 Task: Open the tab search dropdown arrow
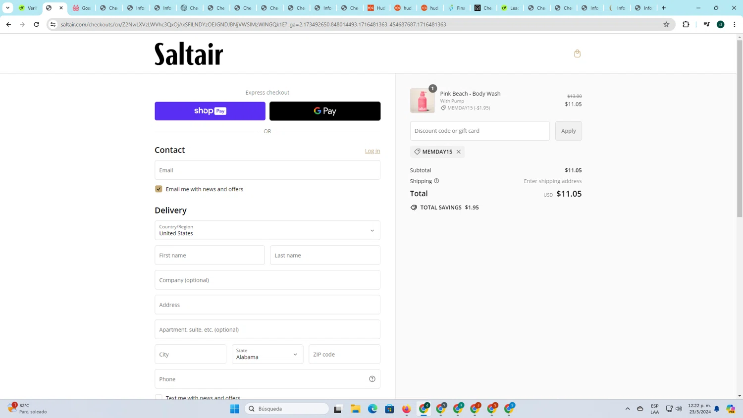tap(7, 8)
